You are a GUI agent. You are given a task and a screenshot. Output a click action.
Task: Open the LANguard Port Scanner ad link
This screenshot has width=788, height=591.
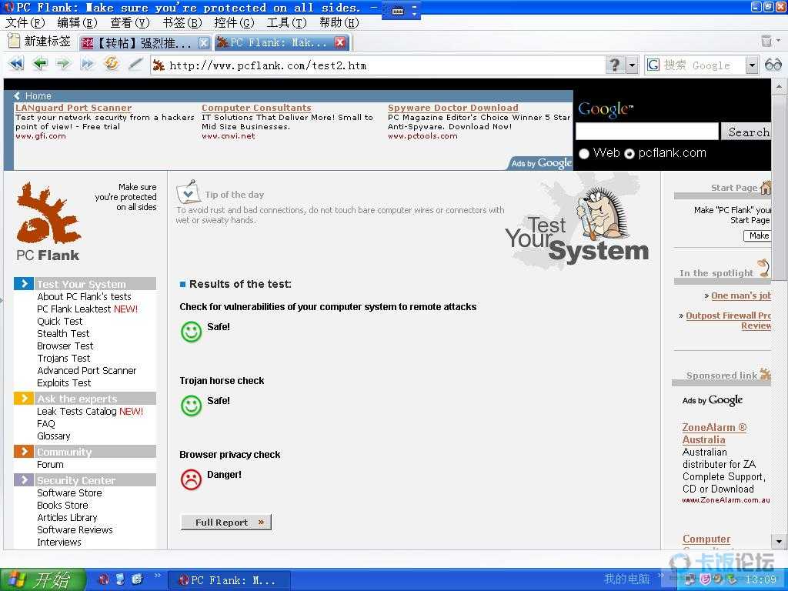click(73, 108)
